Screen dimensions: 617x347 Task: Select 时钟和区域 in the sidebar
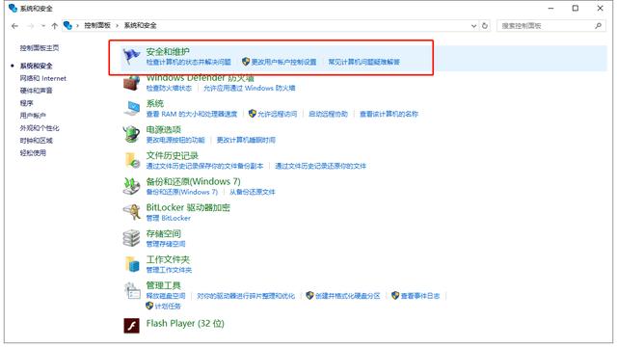pyautogui.click(x=37, y=141)
